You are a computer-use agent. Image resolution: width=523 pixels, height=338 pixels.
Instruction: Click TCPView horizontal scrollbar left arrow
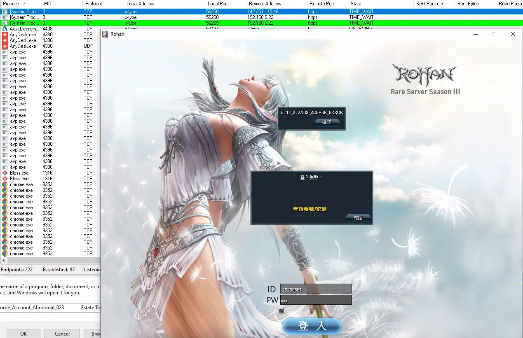[4, 261]
